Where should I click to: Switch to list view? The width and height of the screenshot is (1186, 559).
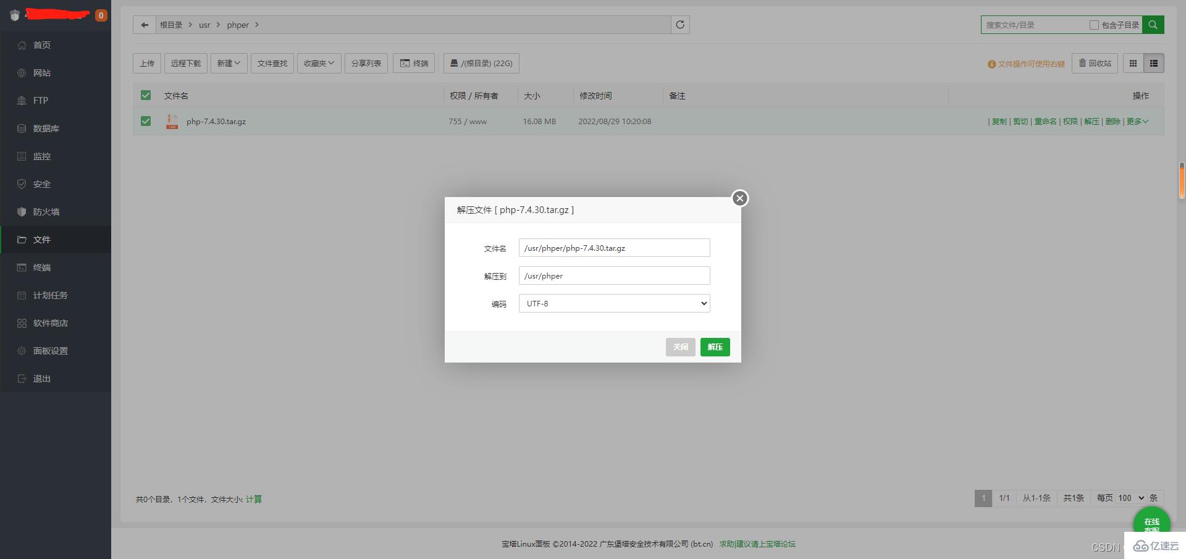click(1154, 63)
